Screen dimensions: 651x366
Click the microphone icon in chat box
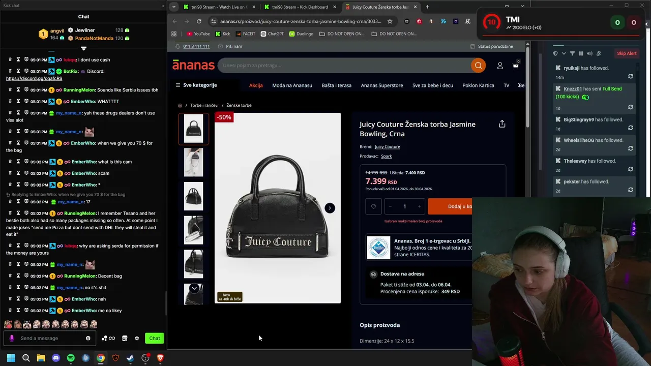pos(12,338)
